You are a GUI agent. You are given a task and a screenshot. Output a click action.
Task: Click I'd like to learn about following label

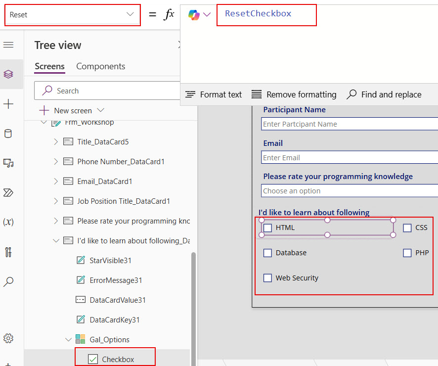pyautogui.click(x=314, y=212)
